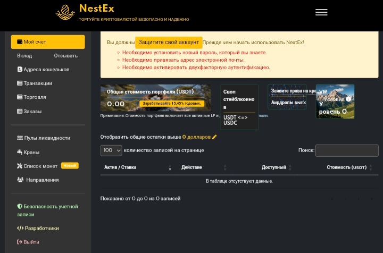Open the Вклад deposit link
Image resolution: width=383 pixels, height=253 pixels.
[x=24, y=56]
